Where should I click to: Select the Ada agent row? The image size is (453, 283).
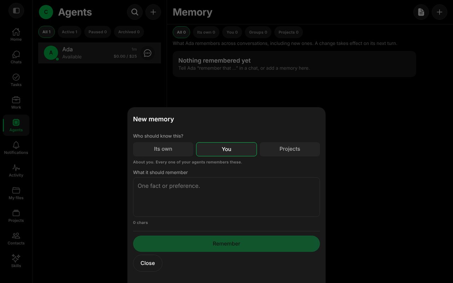pyautogui.click(x=99, y=53)
